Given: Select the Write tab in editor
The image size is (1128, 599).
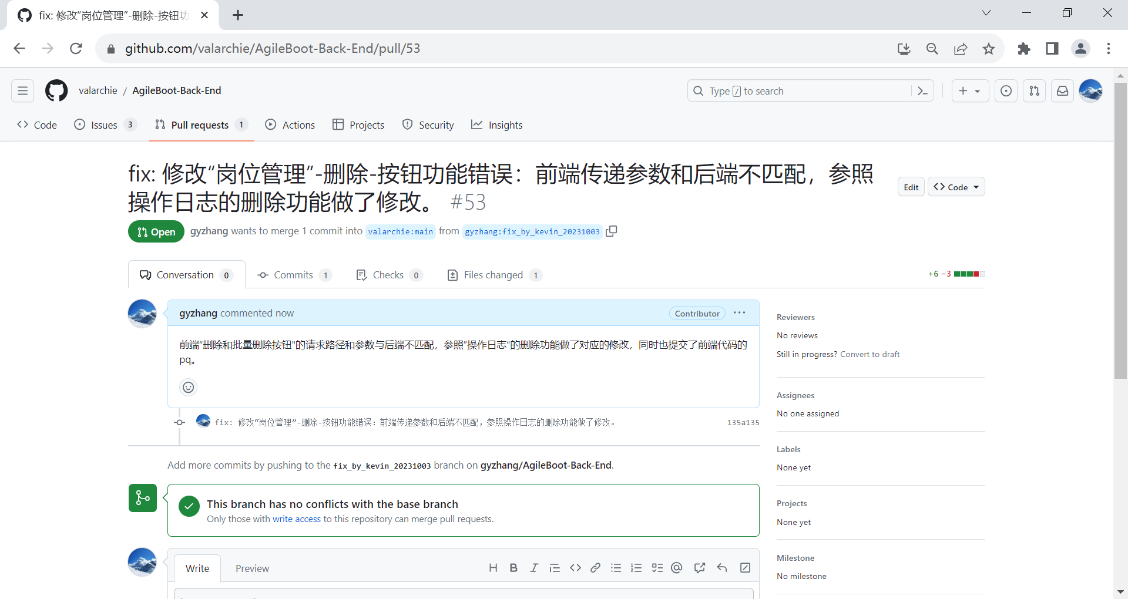Looking at the screenshot, I should click(x=197, y=568).
